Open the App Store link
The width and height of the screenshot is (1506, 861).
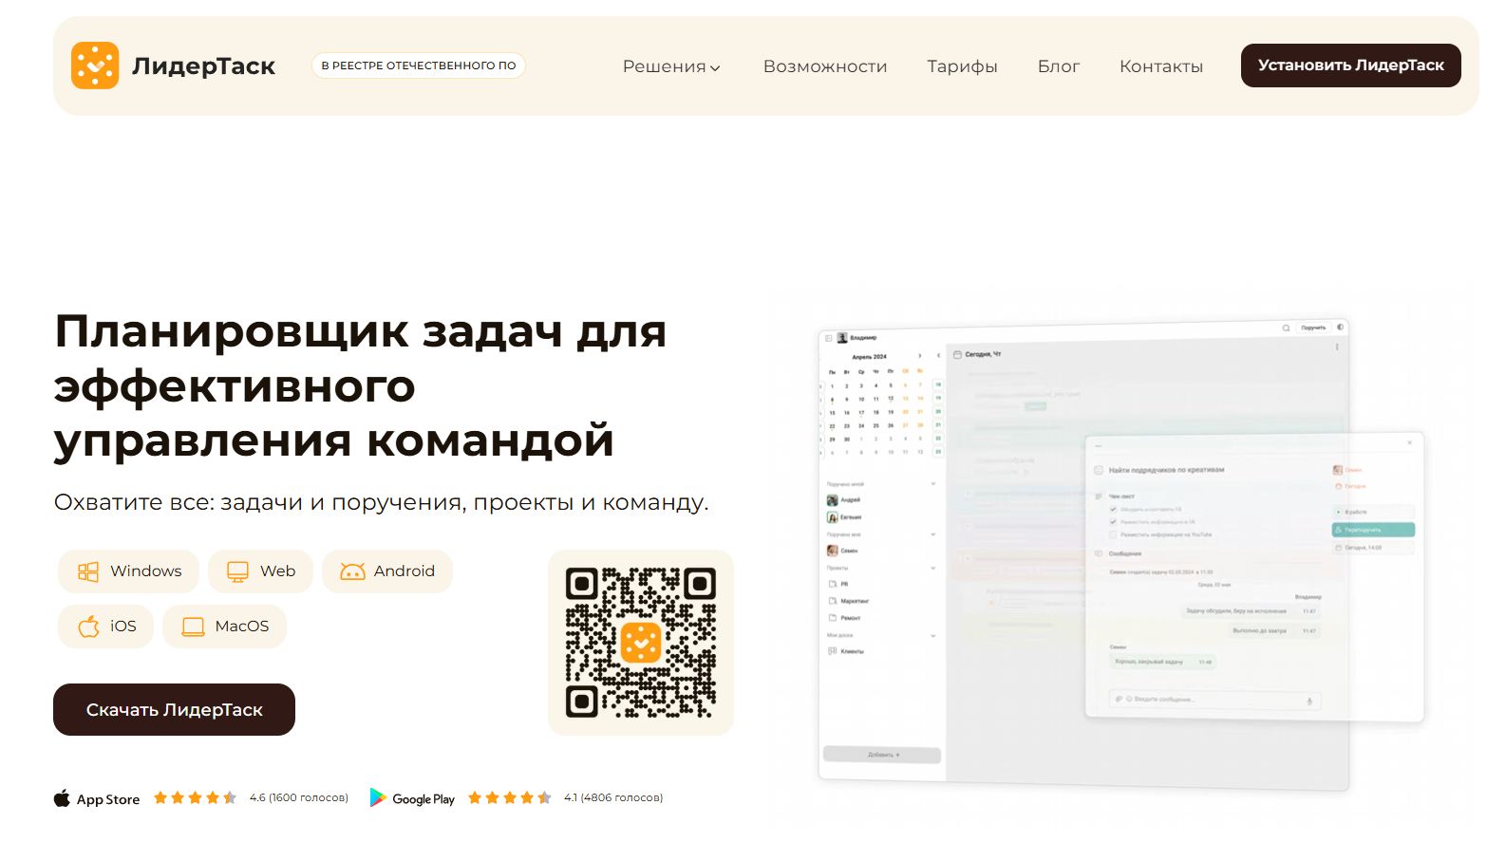(97, 798)
